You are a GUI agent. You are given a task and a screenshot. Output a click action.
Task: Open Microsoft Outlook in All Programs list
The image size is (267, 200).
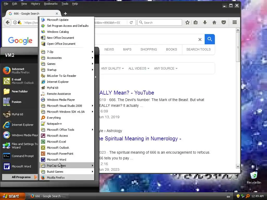[66, 148]
